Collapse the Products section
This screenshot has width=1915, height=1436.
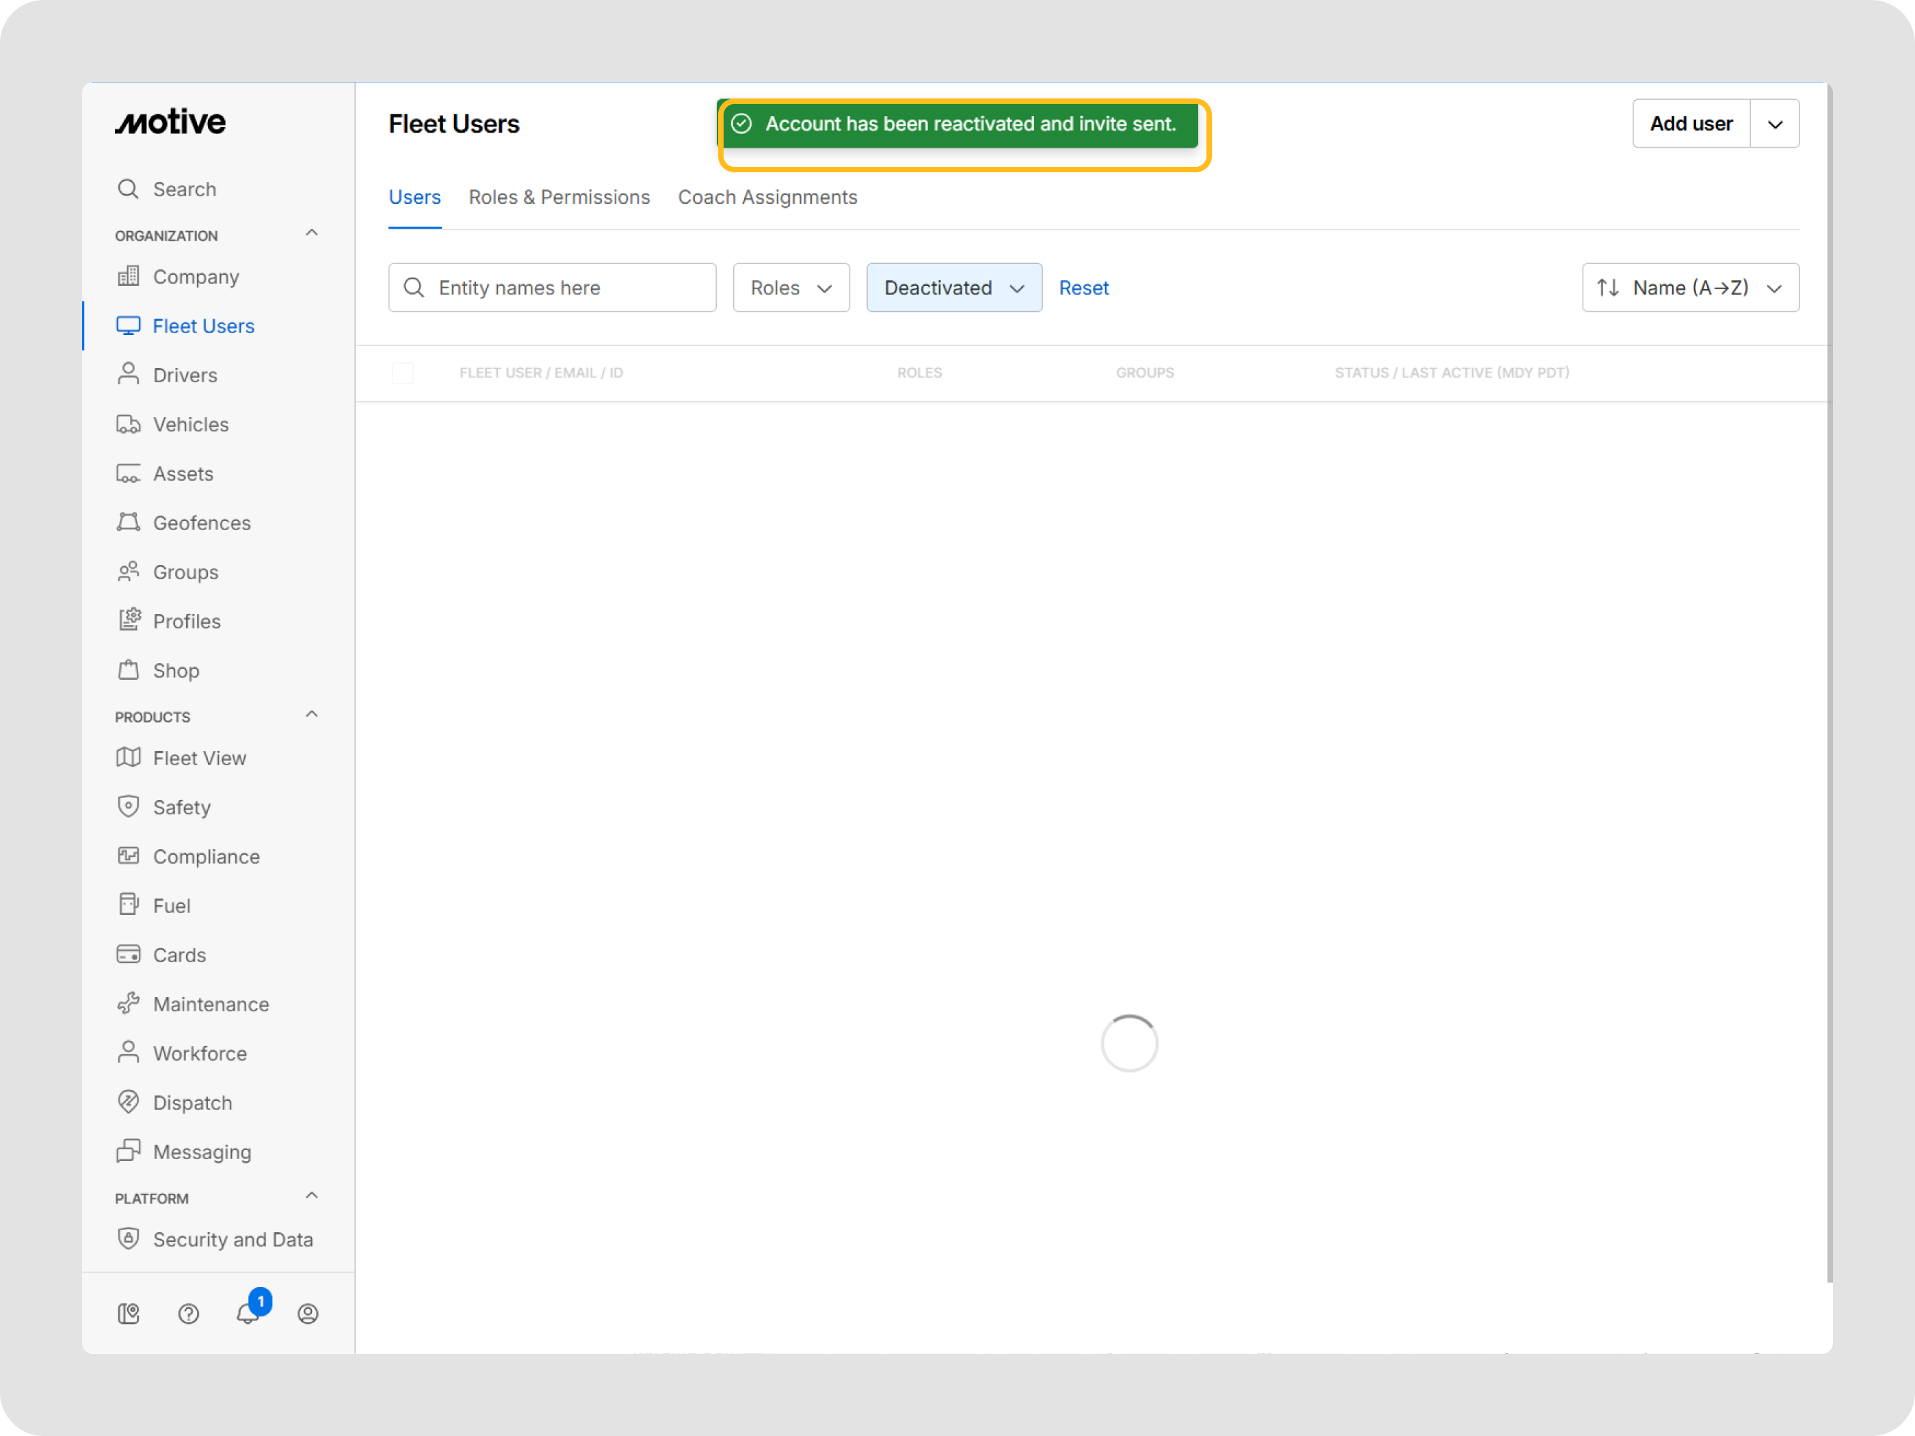(x=312, y=715)
